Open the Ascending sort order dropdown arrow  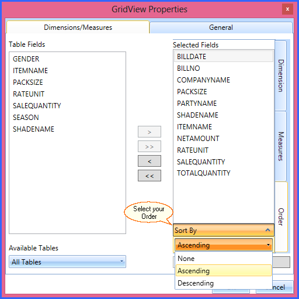pos(268,245)
